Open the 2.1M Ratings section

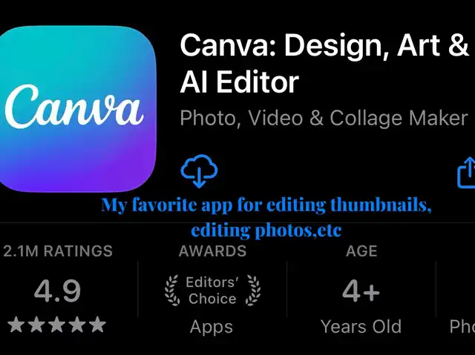(x=58, y=251)
